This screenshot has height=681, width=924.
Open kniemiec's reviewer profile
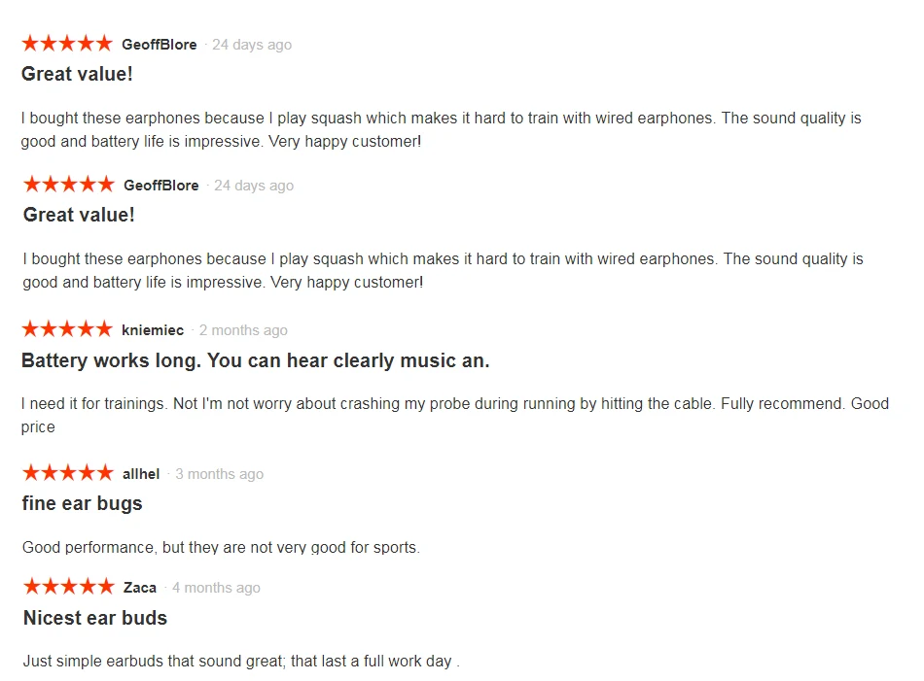153,330
